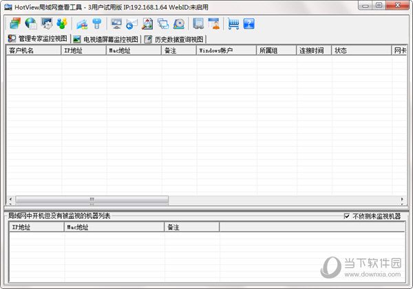This screenshot has height=289, width=413.
Task: Click the overlapping chat windows icon
Action: 163,23
